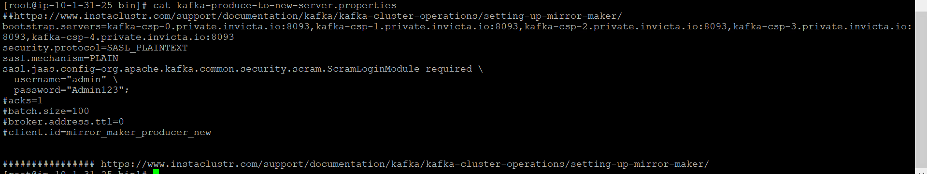This screenshot has width=927, height=174.
Task: Click the #client.id=mirror_maker_producer_new line
Action: point(107,132)
